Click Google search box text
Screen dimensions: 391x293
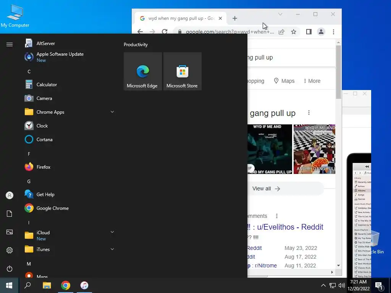pos(260,58)
